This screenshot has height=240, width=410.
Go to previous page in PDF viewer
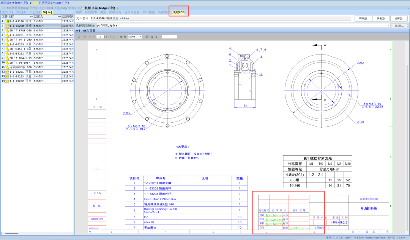click(94, 37)
